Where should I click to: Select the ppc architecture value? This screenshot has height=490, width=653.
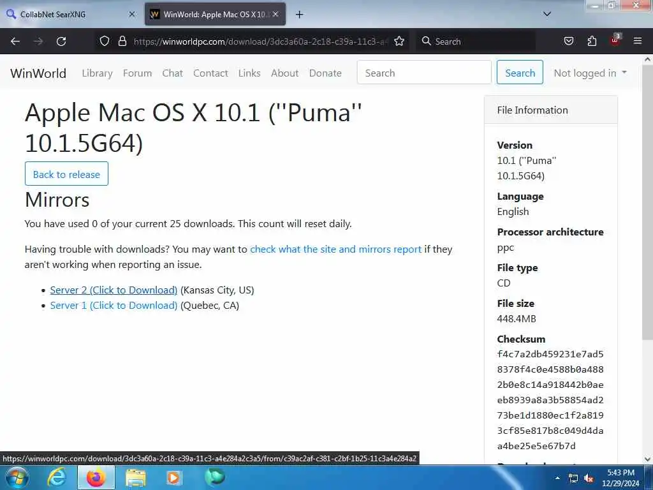click(505, 248)
